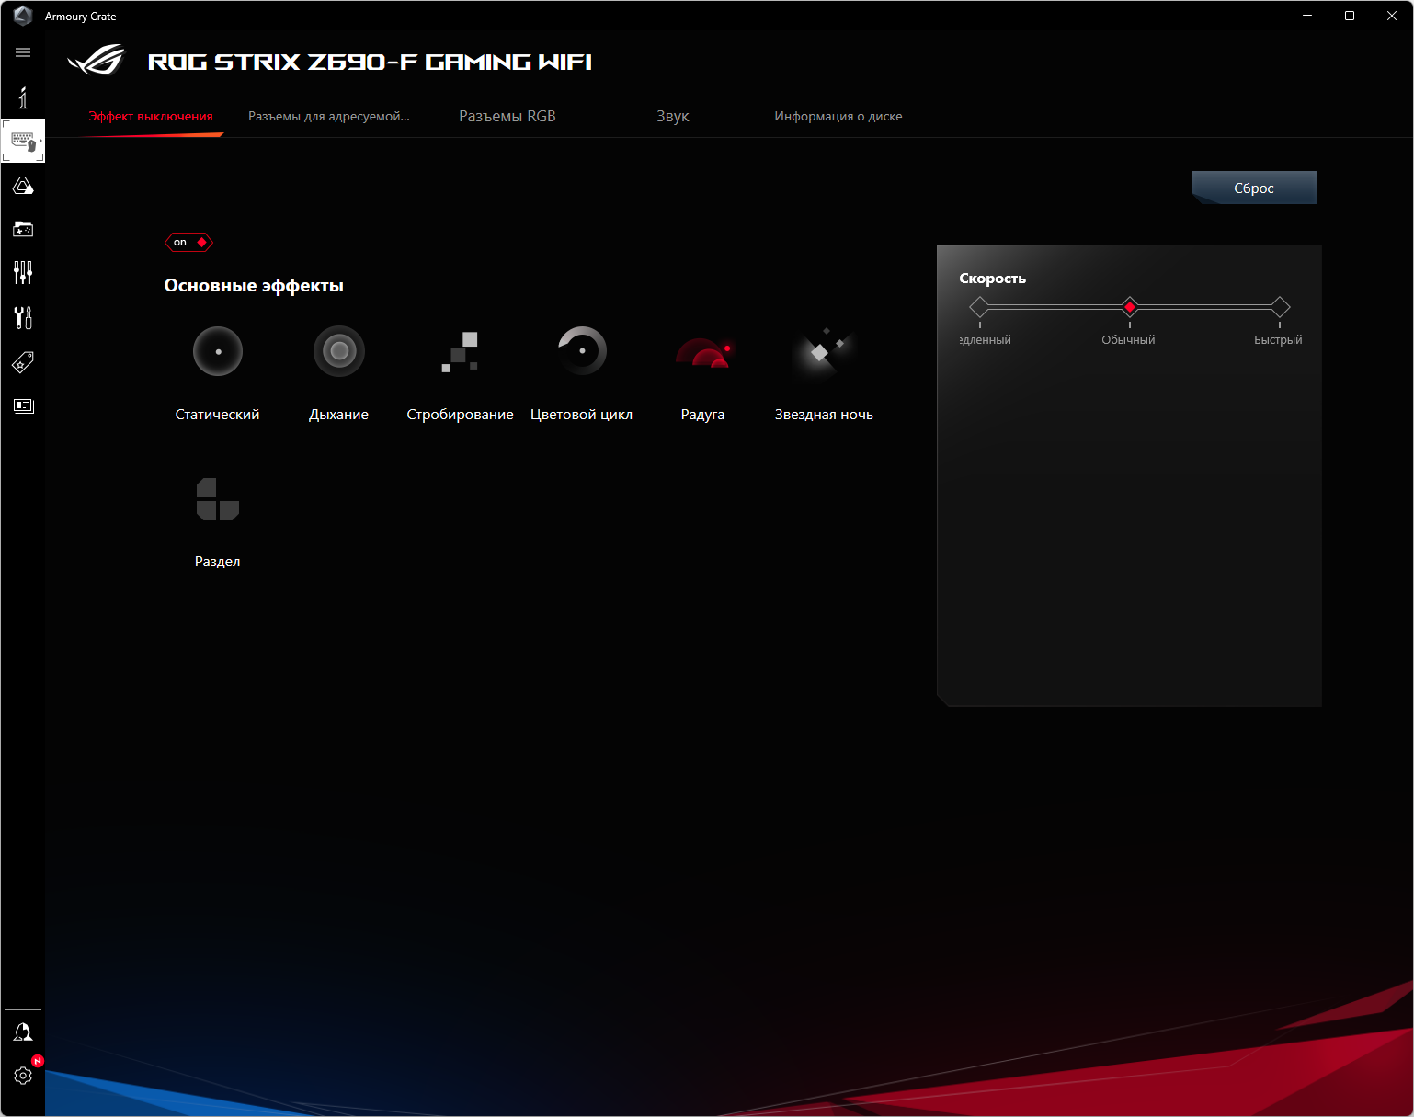This screenshot has height=1117, width=1414.
Task: Set speed slider to slowest stop
Action: point(980,307)
